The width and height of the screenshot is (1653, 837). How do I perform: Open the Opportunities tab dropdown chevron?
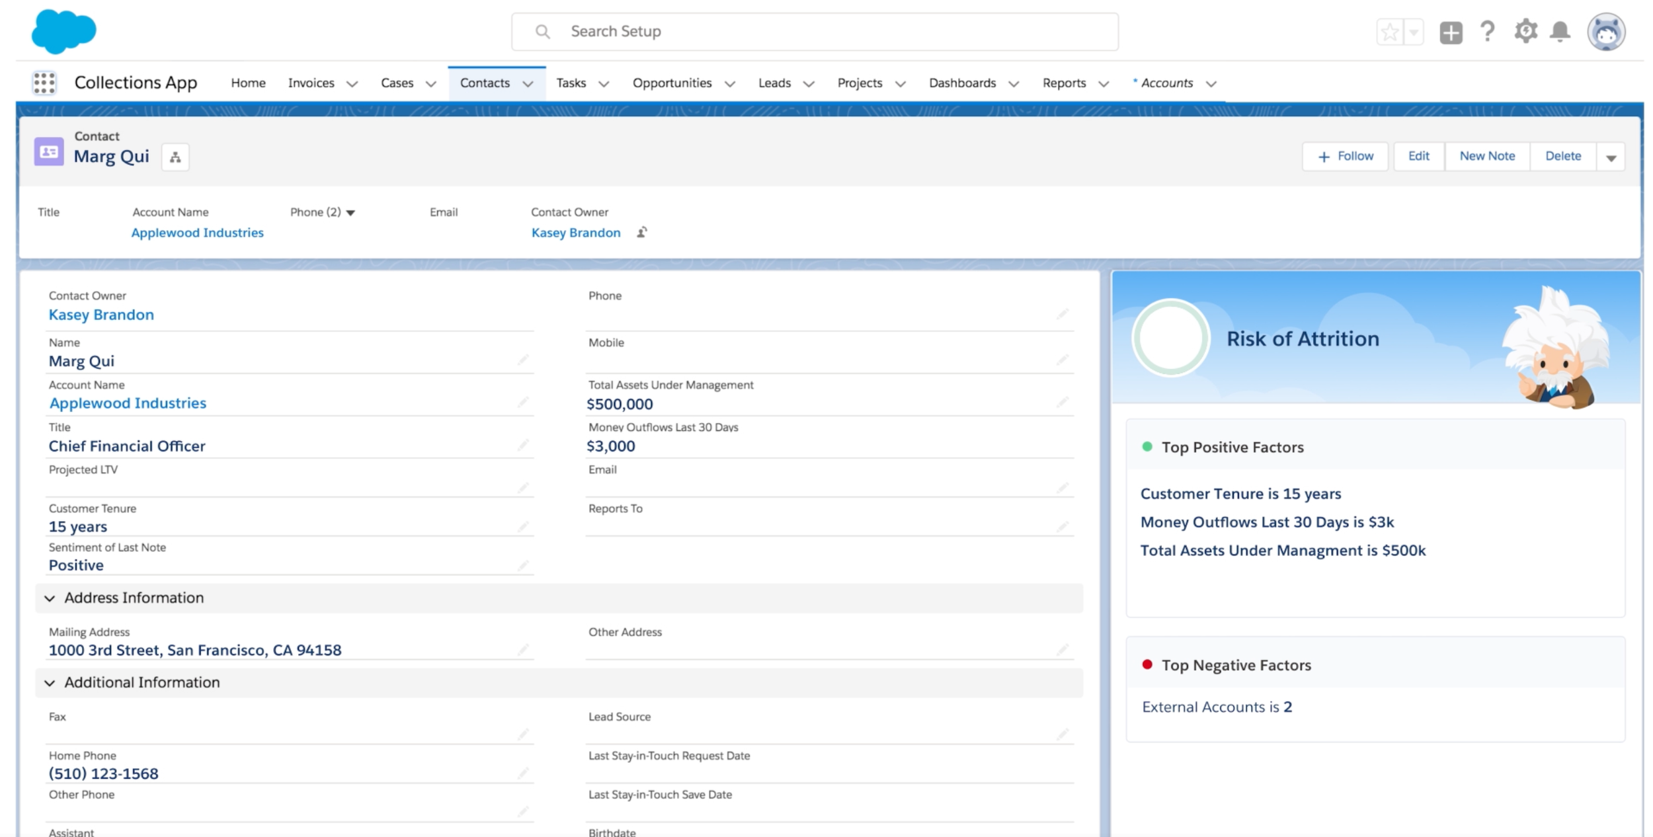[x=730, y=84]
